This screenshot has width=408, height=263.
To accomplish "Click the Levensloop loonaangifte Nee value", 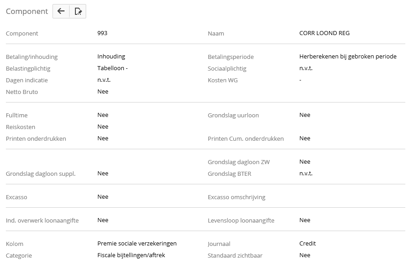I will coord(305,220).
